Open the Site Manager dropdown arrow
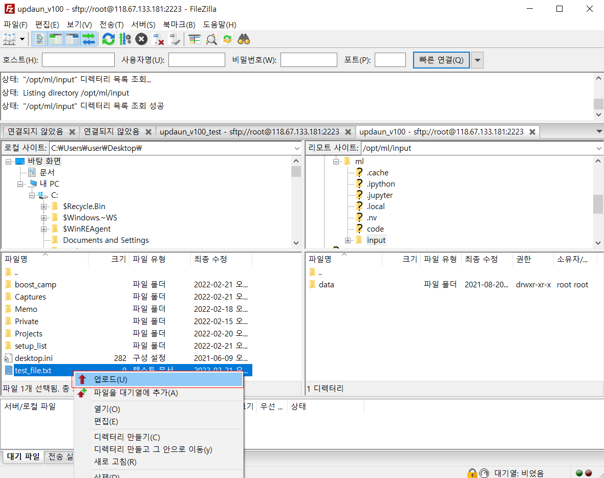This screenshot has height=478, width=604. tap(22, 39)
